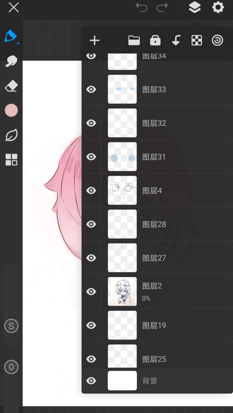The width and height of the screenshot is (233, 413).
Task: Add a new layer with plus icon
Action: point(94,41)
